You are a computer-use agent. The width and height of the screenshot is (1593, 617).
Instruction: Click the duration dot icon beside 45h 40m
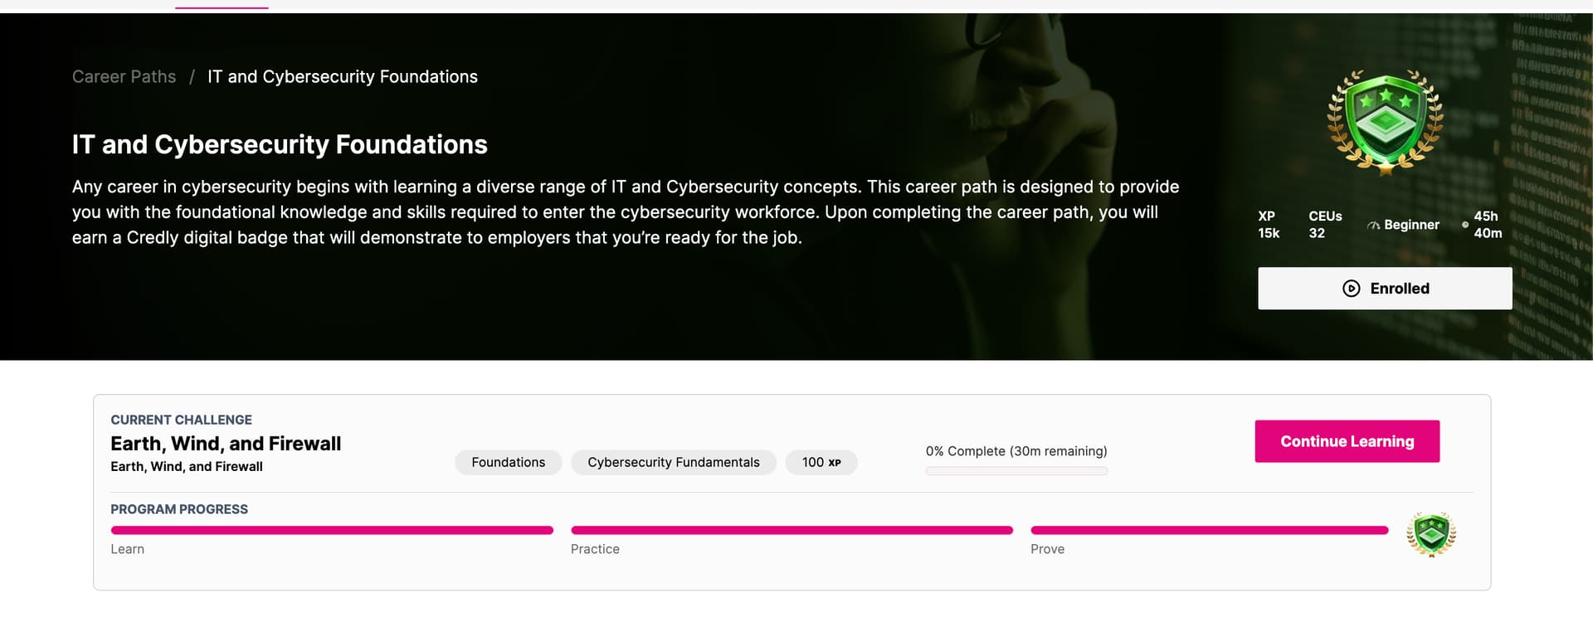click(1464, 225)
